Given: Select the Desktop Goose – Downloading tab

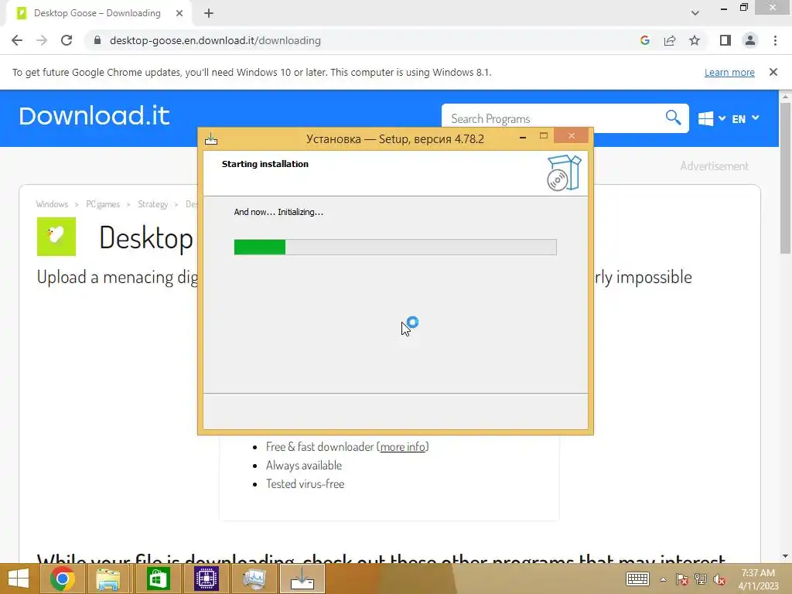Looking at the screenshot, I should 97,13.
